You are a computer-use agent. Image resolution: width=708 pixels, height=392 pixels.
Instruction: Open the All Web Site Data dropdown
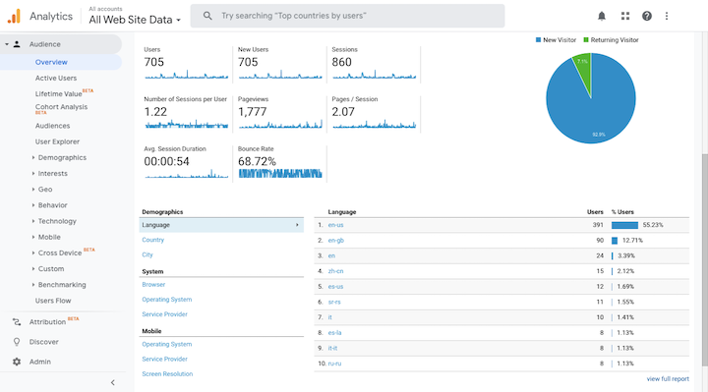(135, 20)
